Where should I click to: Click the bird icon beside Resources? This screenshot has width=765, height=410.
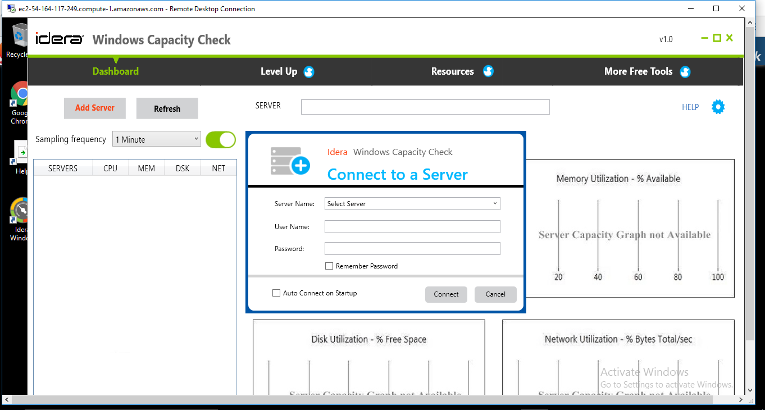click(x=488, y=71)
